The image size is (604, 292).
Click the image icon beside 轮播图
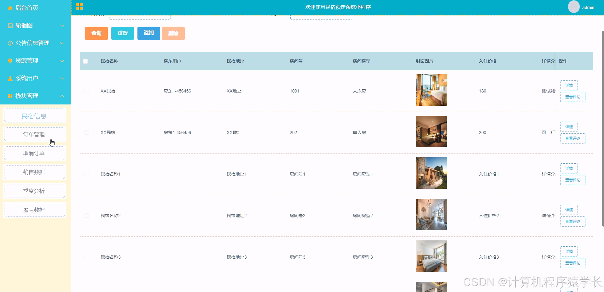tap(10, 25)
